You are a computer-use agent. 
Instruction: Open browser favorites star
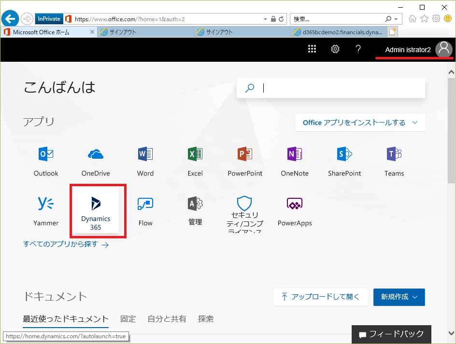point(424,19)
